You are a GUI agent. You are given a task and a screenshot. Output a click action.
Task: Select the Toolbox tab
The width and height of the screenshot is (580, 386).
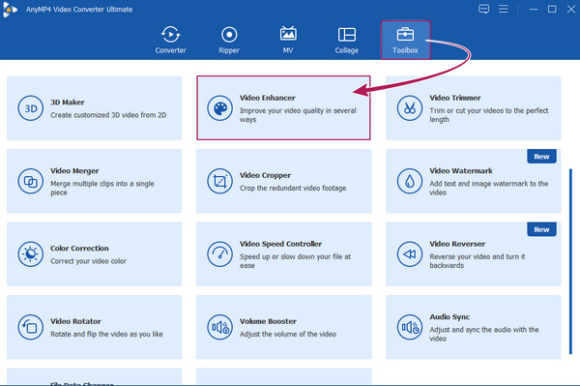point(405,40)
